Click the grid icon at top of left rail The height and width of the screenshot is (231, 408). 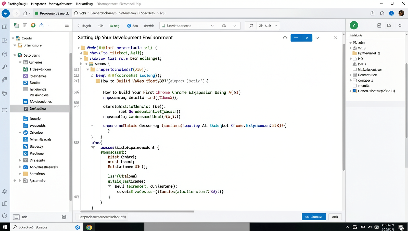point(5,27)
